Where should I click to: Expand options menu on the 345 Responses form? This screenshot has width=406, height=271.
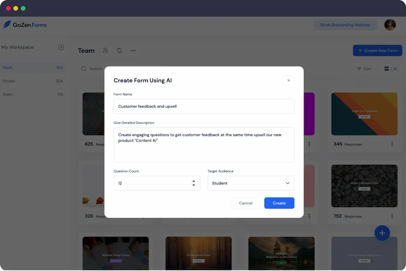pos(392,144)
